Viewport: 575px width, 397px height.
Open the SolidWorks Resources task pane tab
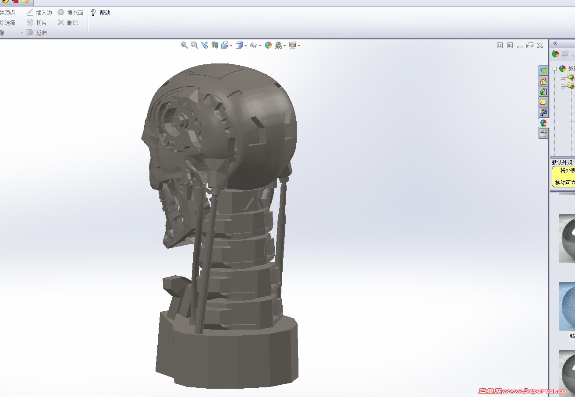[543, 81]
